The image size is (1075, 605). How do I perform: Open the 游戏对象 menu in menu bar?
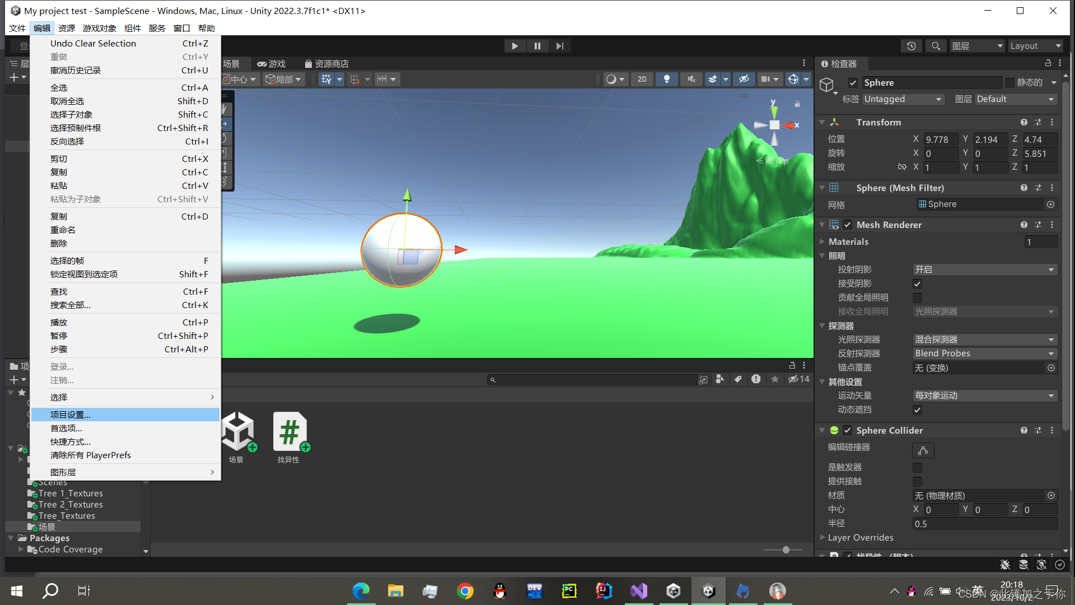coord(100,28)
